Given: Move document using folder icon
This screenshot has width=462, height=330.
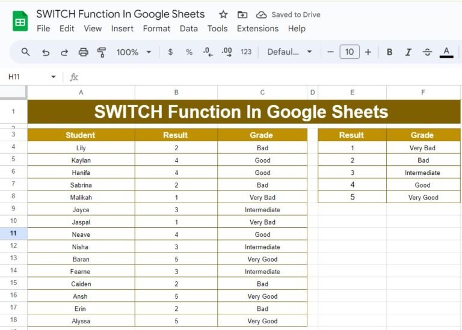Looking at the screenshot, I should [x=242, y=14].
